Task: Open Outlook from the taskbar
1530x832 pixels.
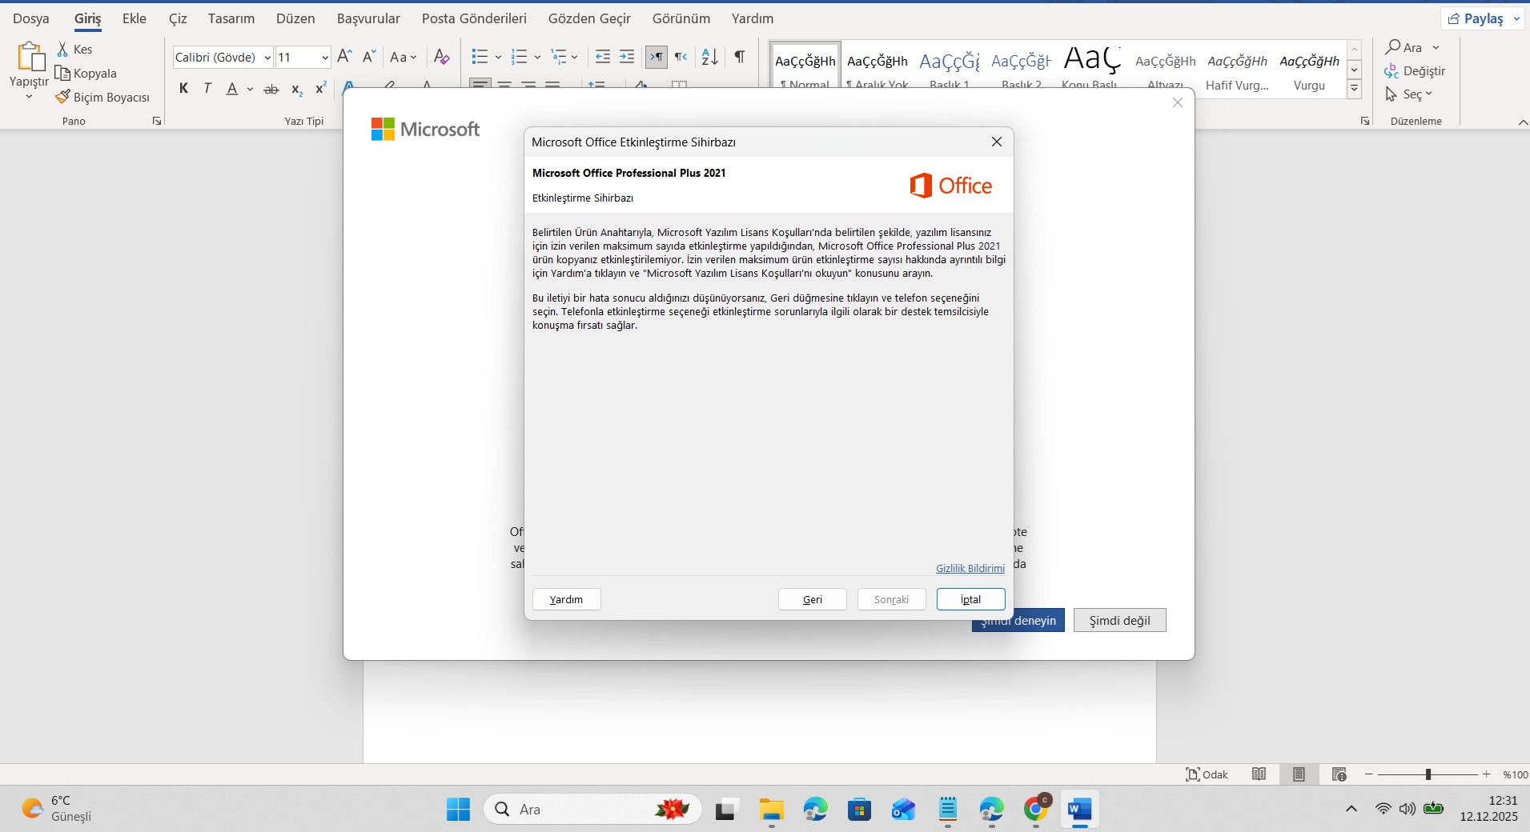Action: (903, 810)
